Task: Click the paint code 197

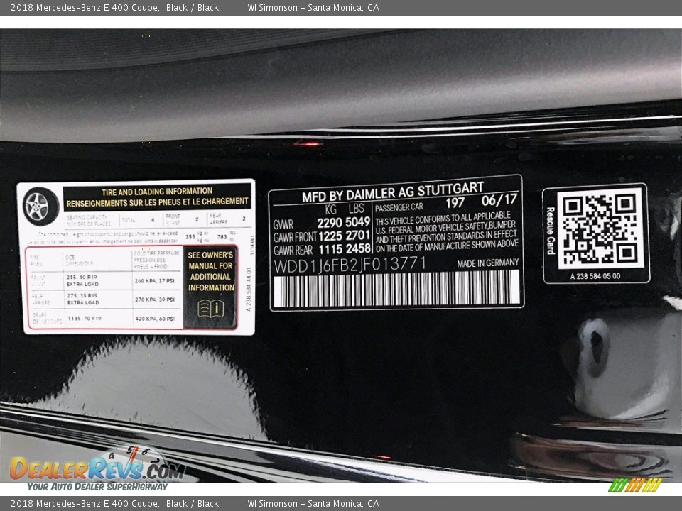Action: pos(455,202)
